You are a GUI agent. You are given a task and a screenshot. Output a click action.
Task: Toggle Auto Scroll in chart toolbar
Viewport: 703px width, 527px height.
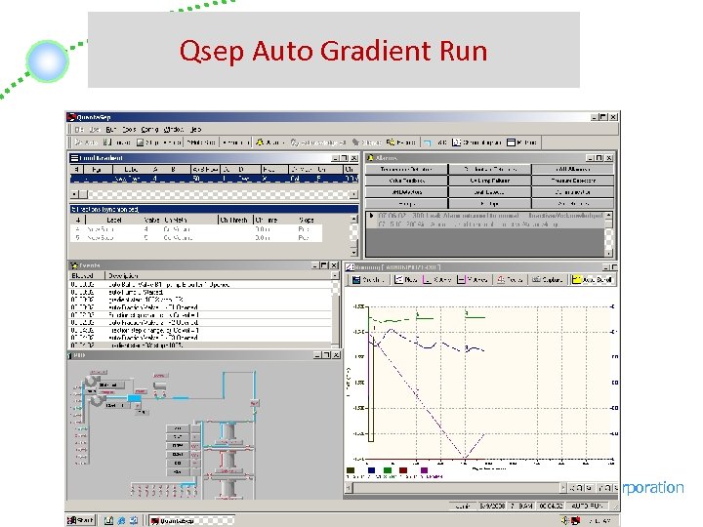(x=593, y=280)
